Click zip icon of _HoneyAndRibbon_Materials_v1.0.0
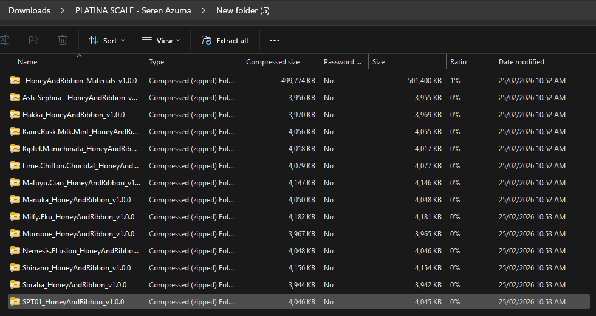Screen dimensions: 596x316 [x=15, y=81]
